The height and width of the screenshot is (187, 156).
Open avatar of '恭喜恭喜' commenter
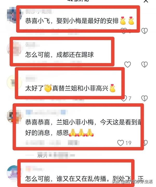[x=14, y=116]
